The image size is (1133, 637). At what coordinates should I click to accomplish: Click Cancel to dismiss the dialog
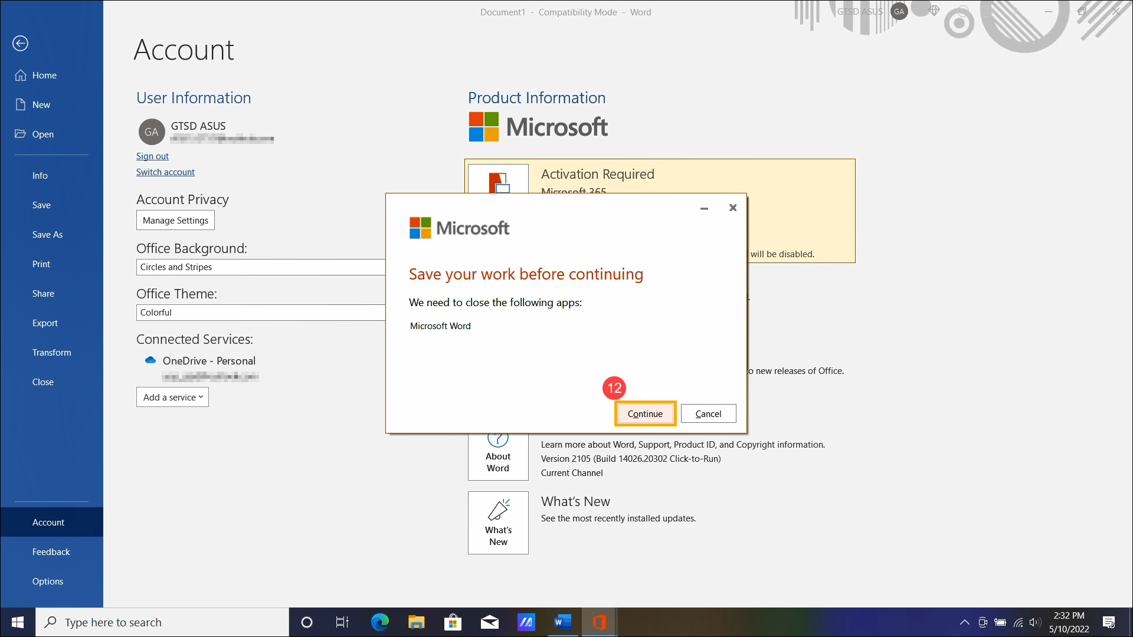pos(708,413)
